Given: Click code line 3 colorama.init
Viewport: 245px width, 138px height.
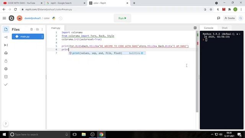Looking at the screenshot, I should tap(82, 39).
